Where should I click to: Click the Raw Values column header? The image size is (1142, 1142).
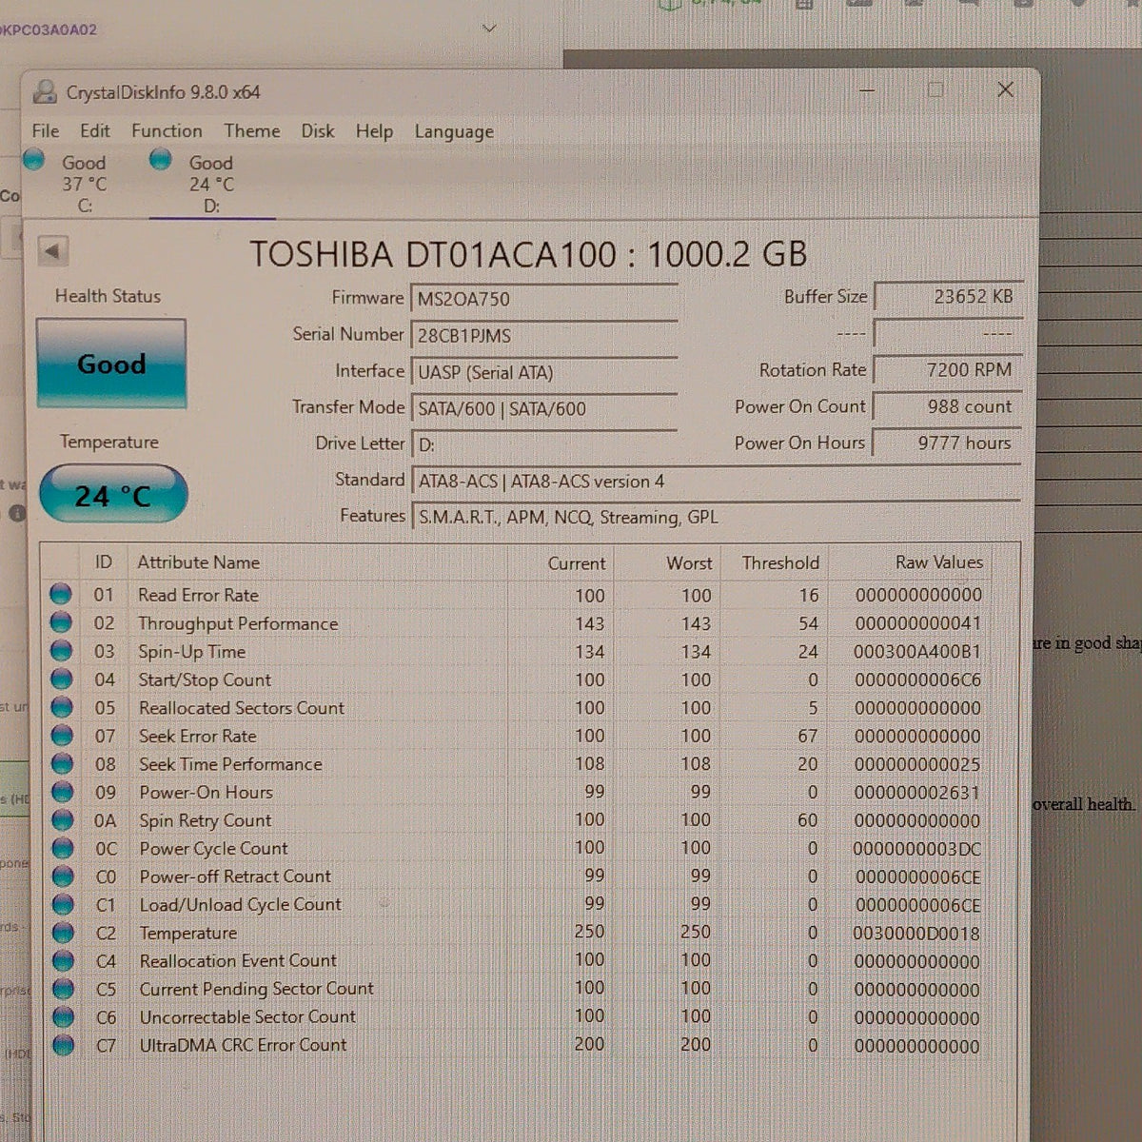point(938,562)
